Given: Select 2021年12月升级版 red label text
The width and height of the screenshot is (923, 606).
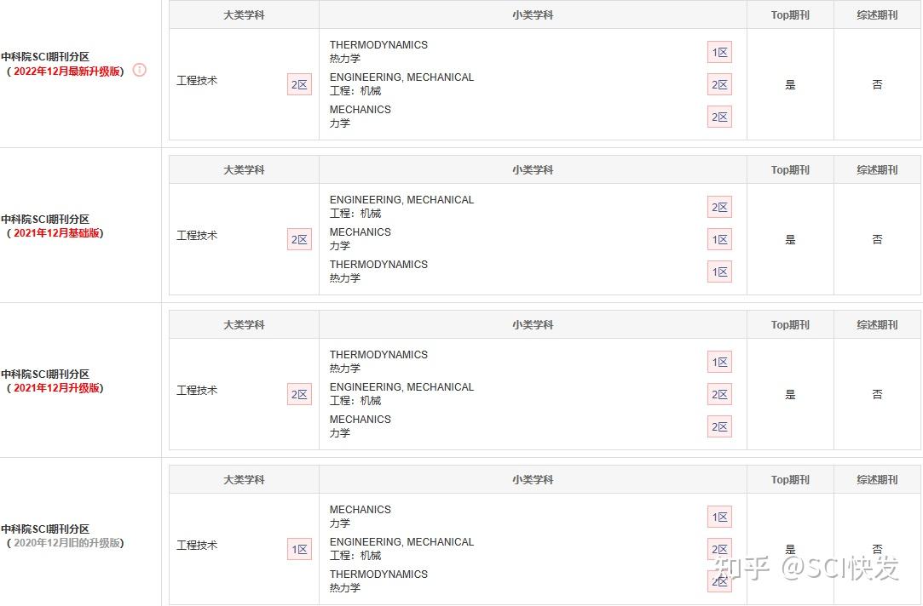Looking at the screenshot, I should [x=57, y=388].
